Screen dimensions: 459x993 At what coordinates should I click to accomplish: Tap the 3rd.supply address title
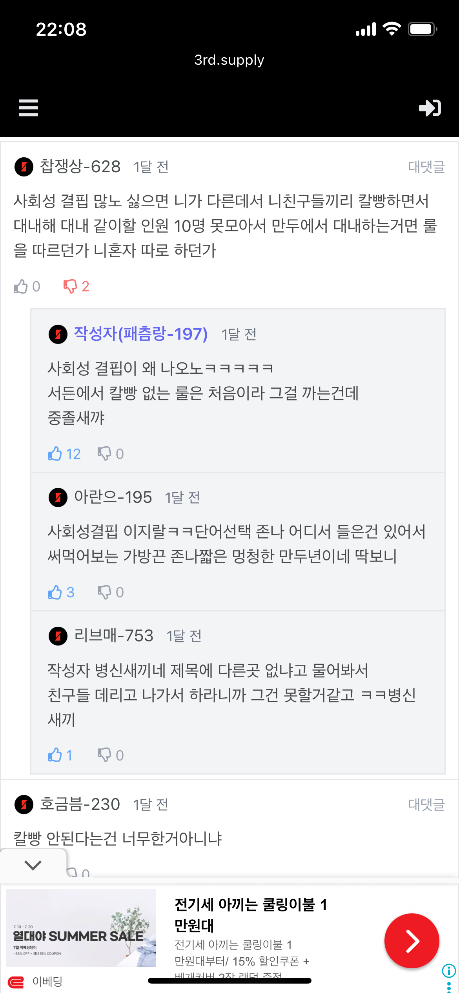click(229, 60)
